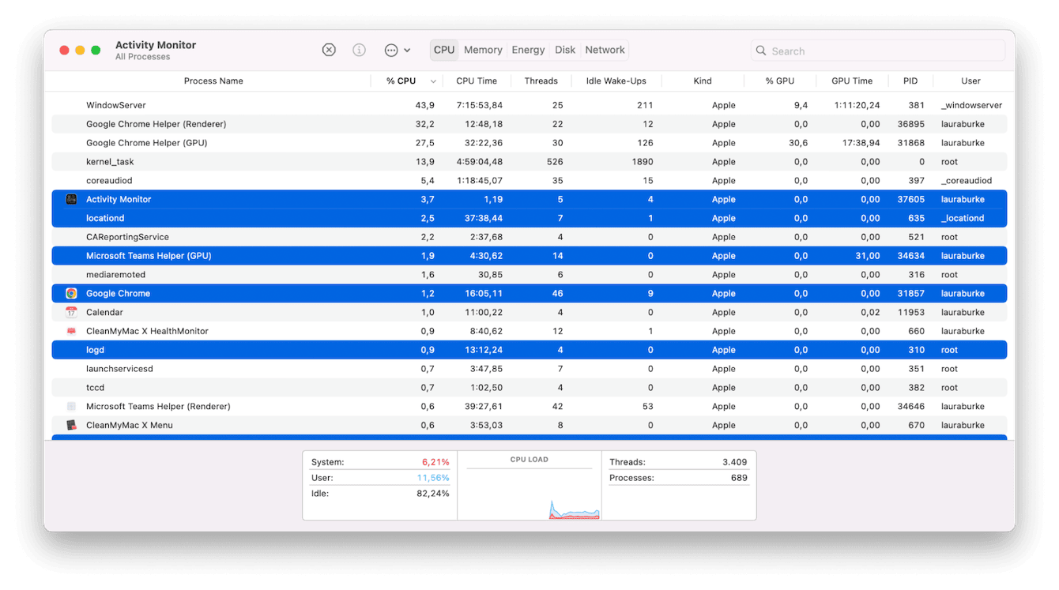Open the Disk view tab

click(x=565, y=49)
